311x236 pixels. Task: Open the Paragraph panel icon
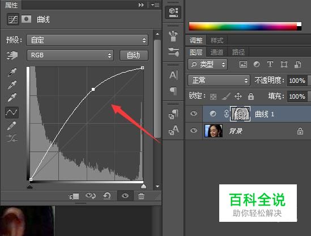tap(173, 91)
